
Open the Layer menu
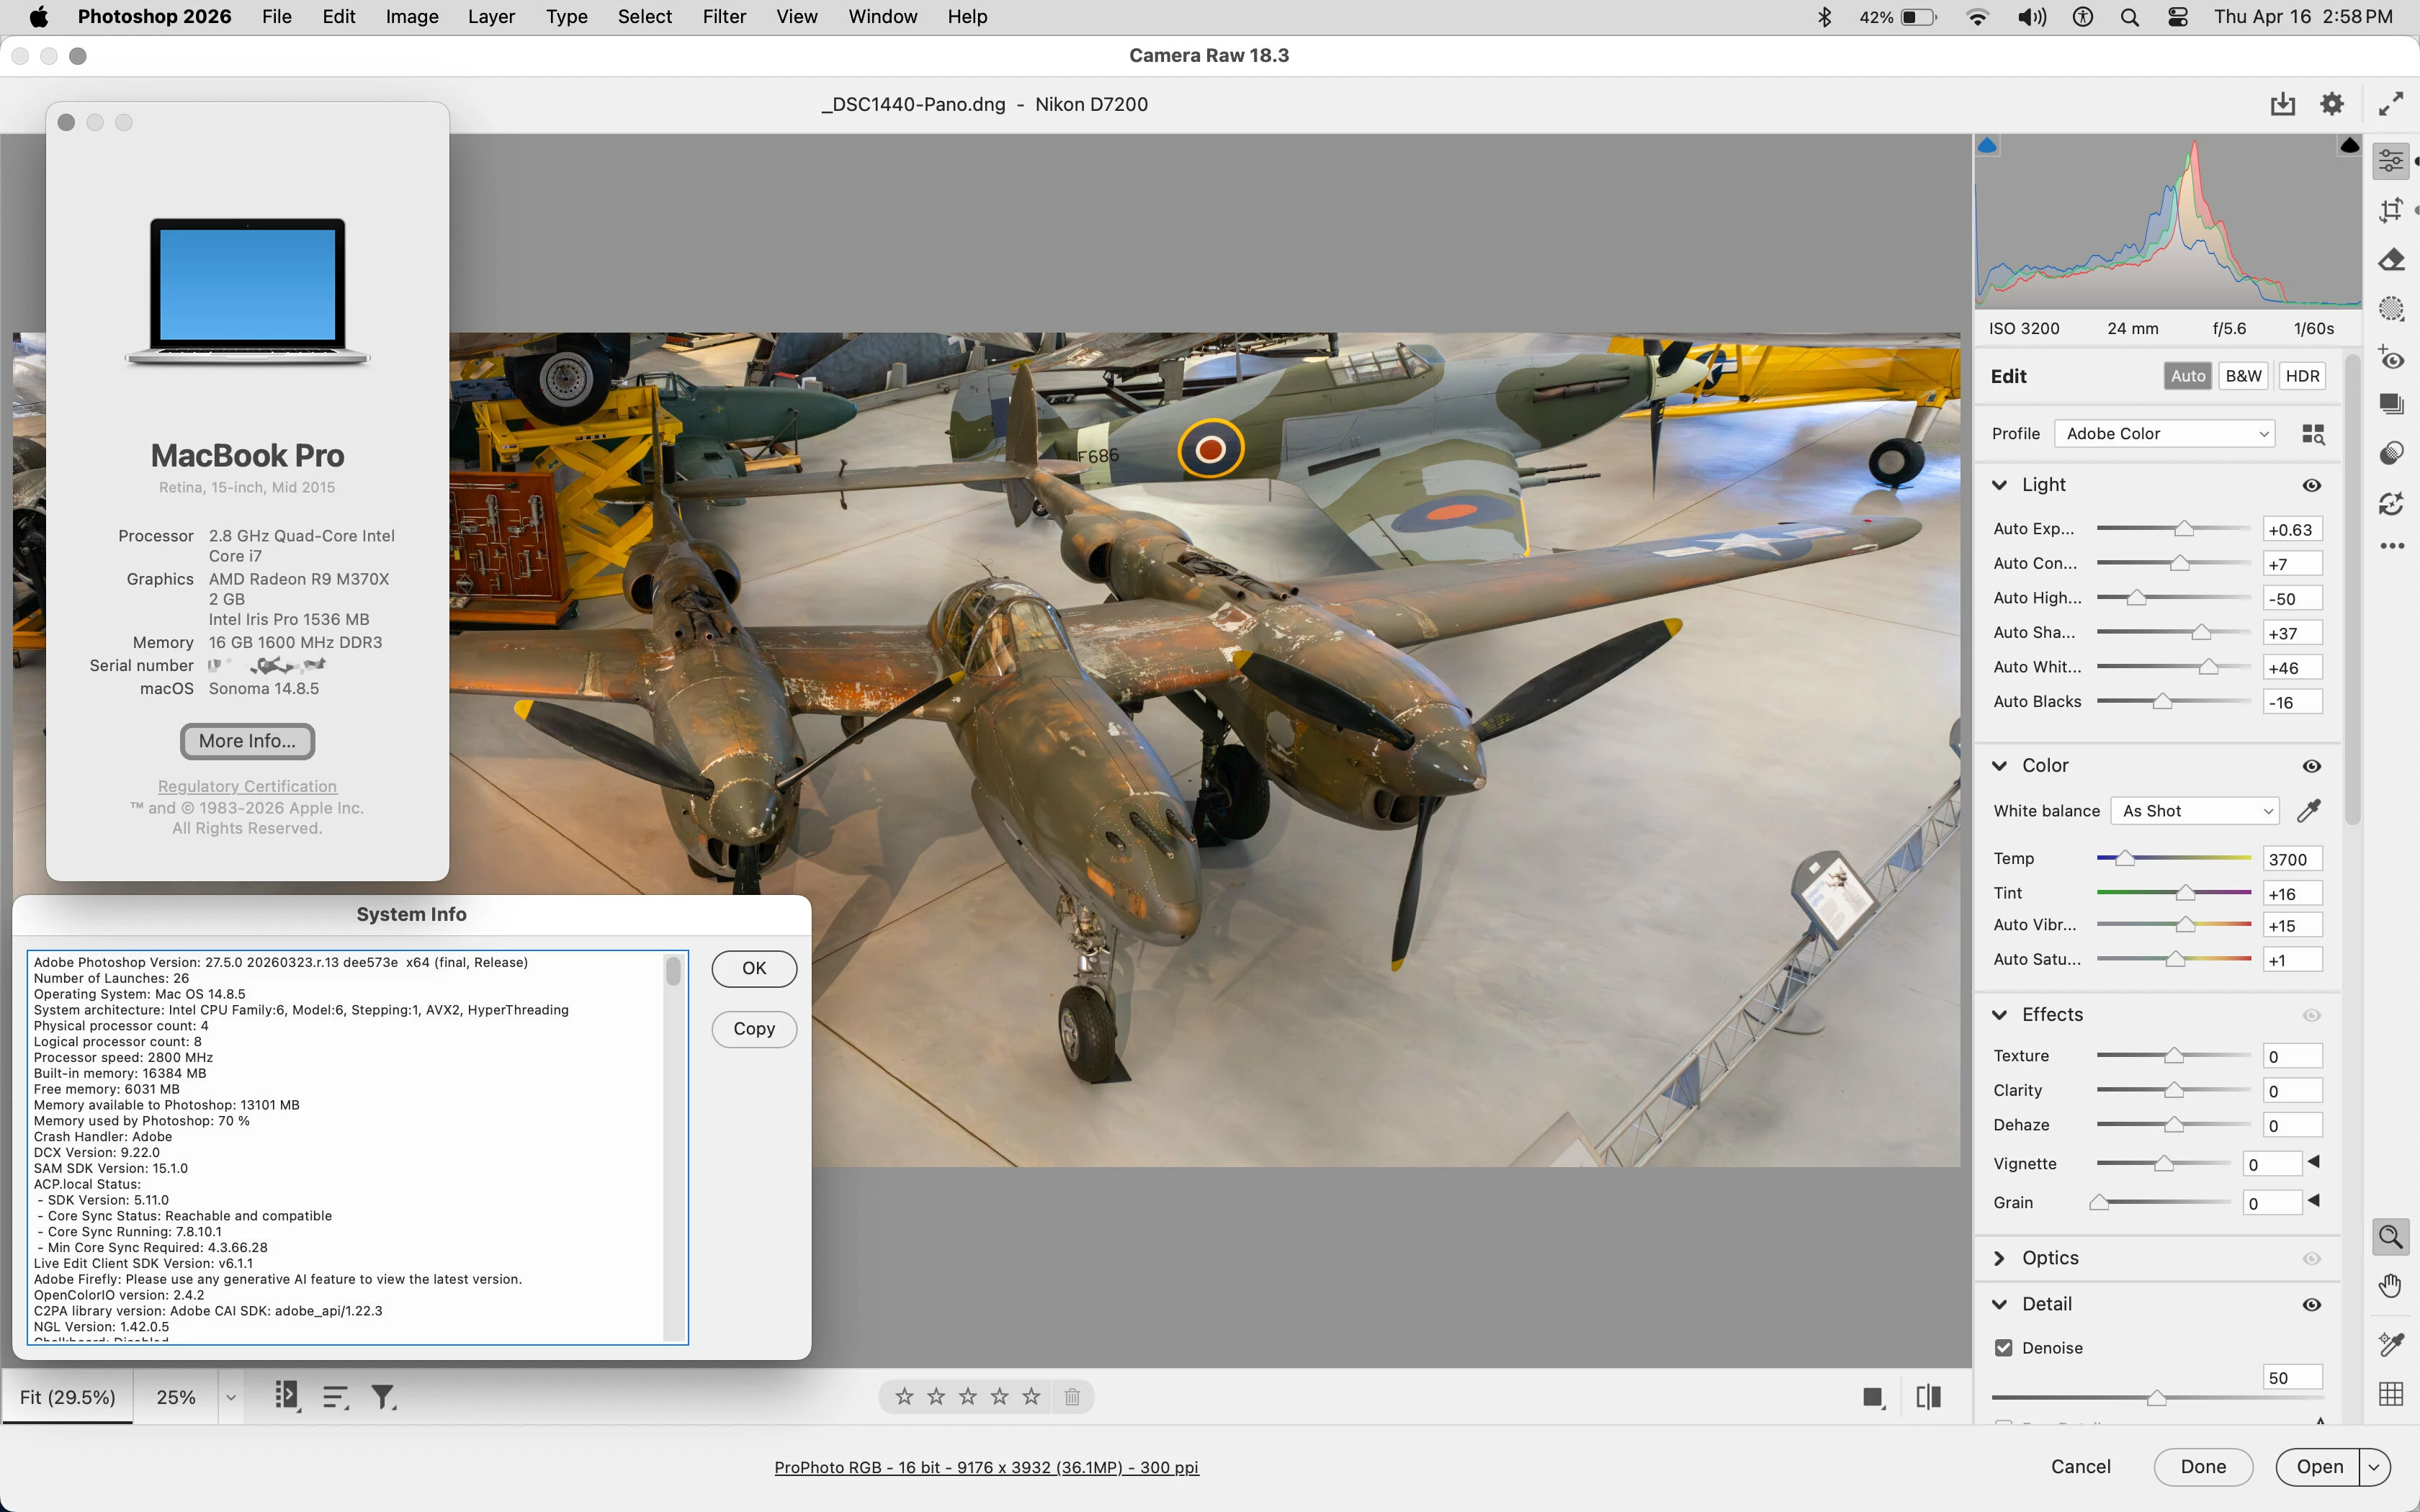pyautogui.click(x=491, y=17)
